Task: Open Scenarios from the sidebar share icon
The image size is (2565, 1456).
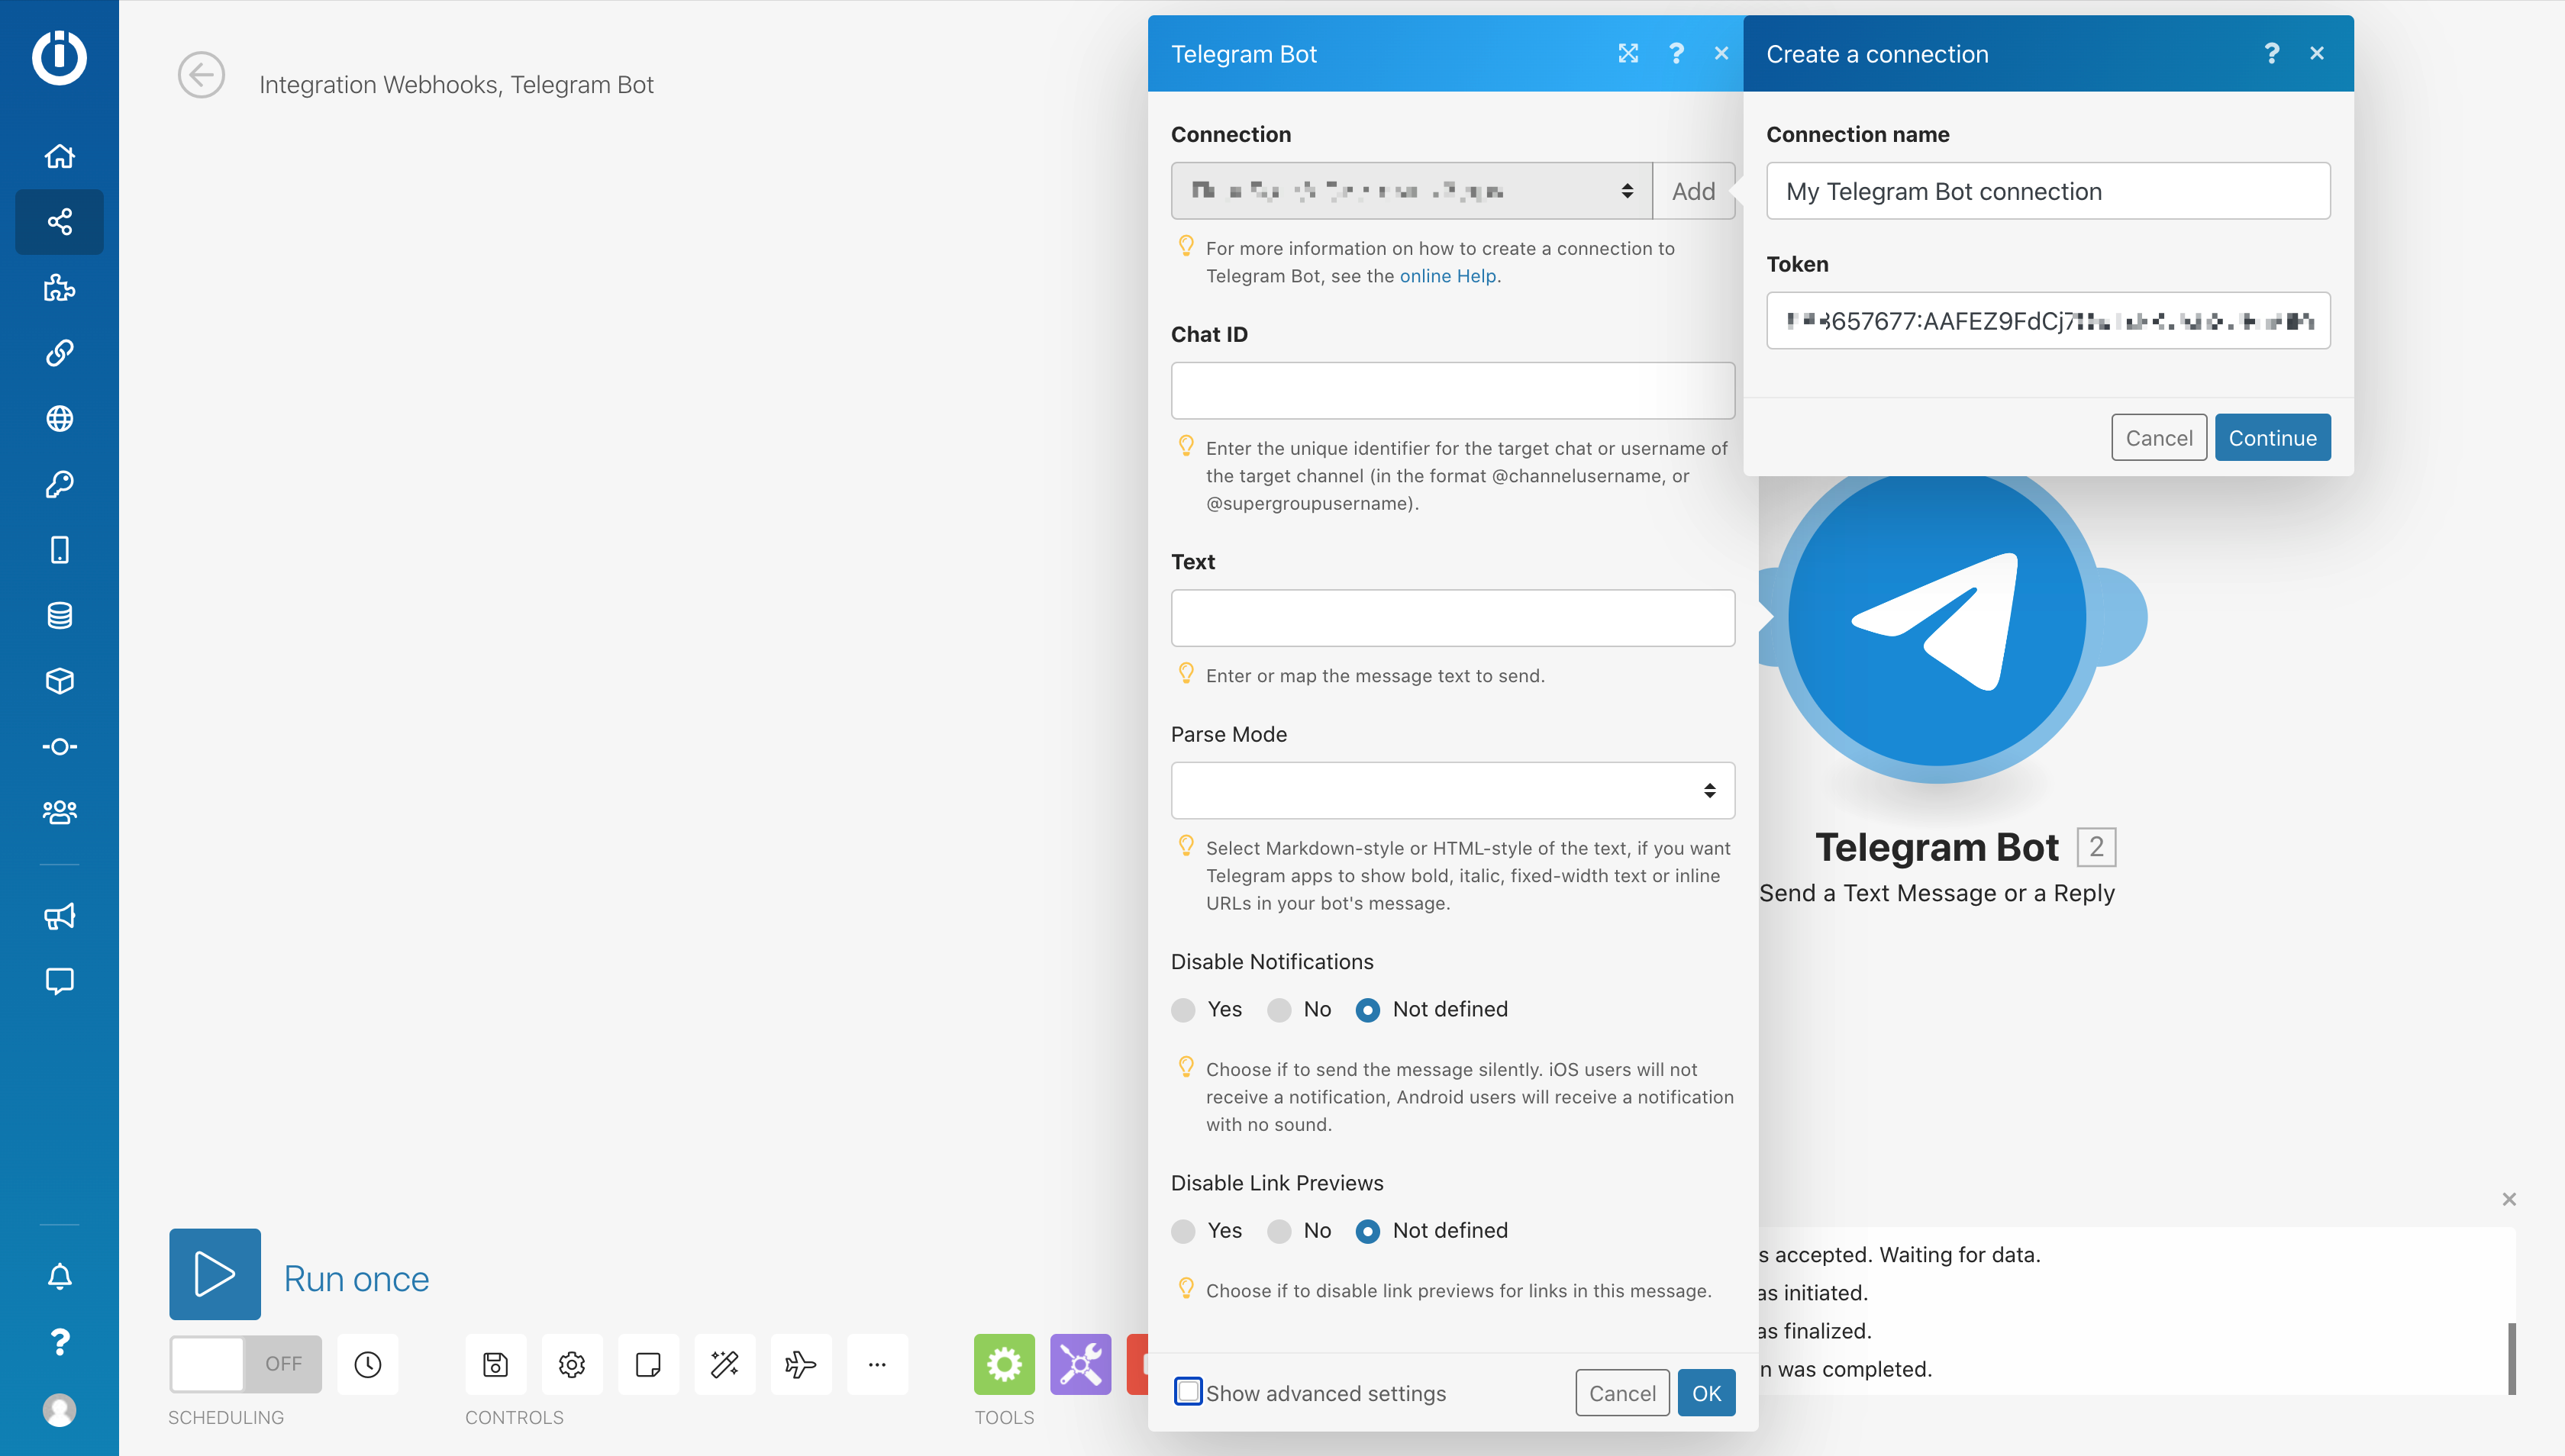Action: point(59,221)
